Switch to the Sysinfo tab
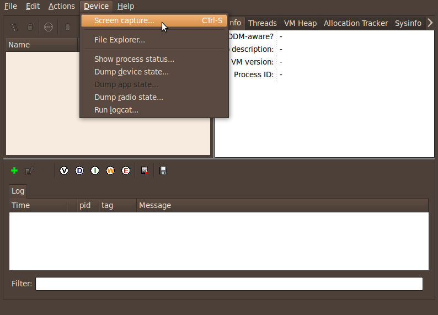Viewport: 438px width, 315px height. coord(408,23)
